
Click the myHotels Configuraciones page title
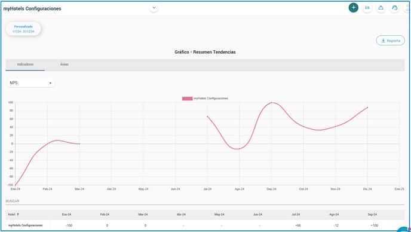click(32, 8)
